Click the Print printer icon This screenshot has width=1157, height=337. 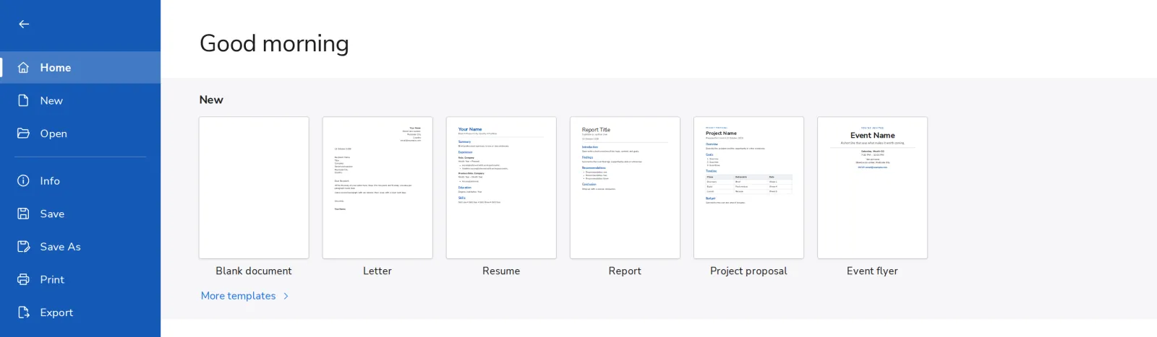pos(23,279)
